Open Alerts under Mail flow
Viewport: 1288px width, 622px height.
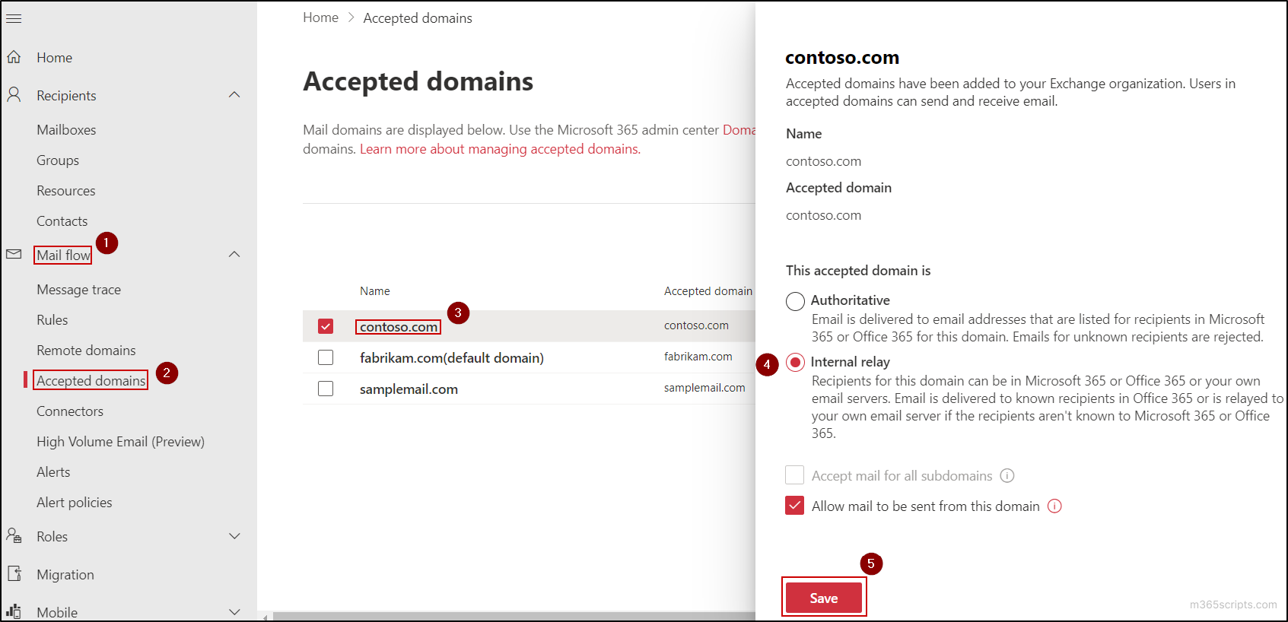[53, 472]
